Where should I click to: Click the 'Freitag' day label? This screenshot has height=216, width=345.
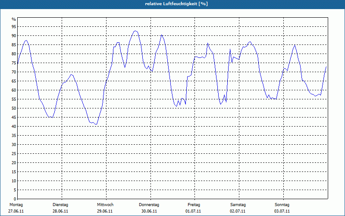194,205
